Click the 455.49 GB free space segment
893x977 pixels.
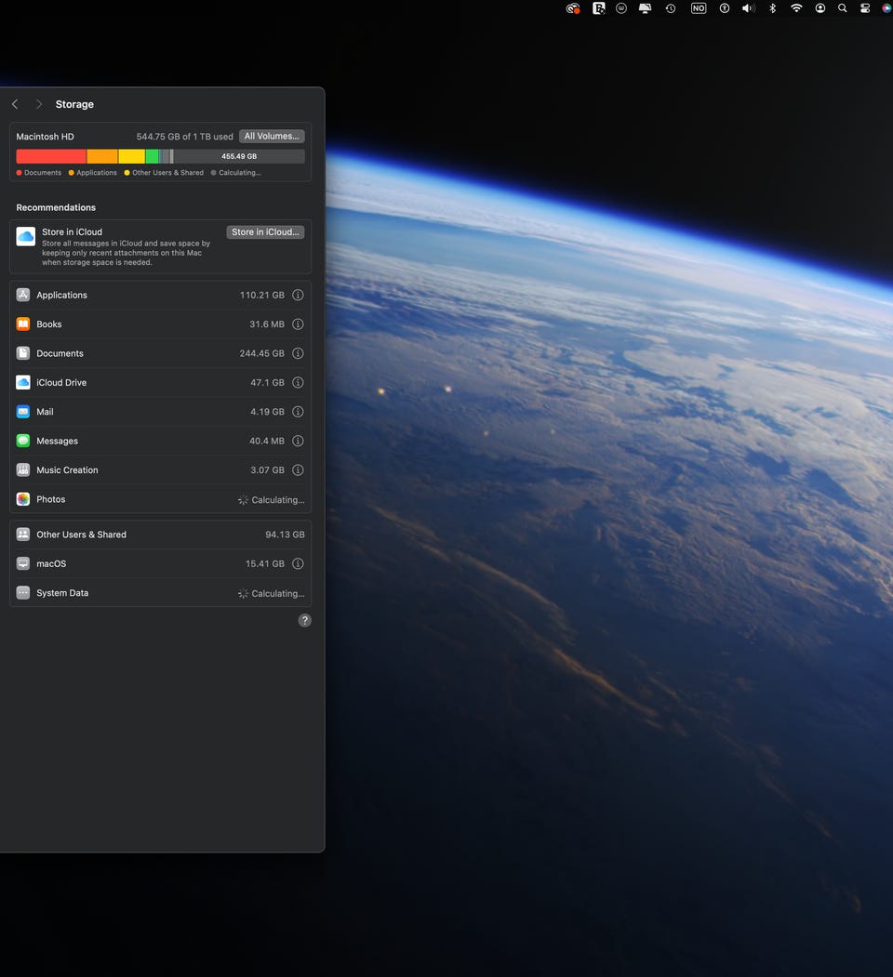click(239, 156)
